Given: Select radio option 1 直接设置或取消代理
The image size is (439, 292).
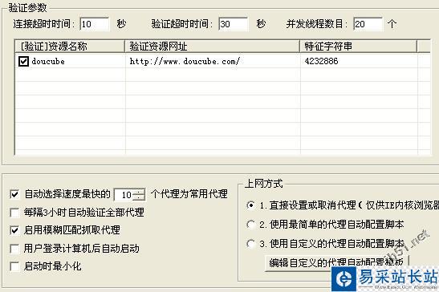Looking at the screenshot, I should [250, 205].
